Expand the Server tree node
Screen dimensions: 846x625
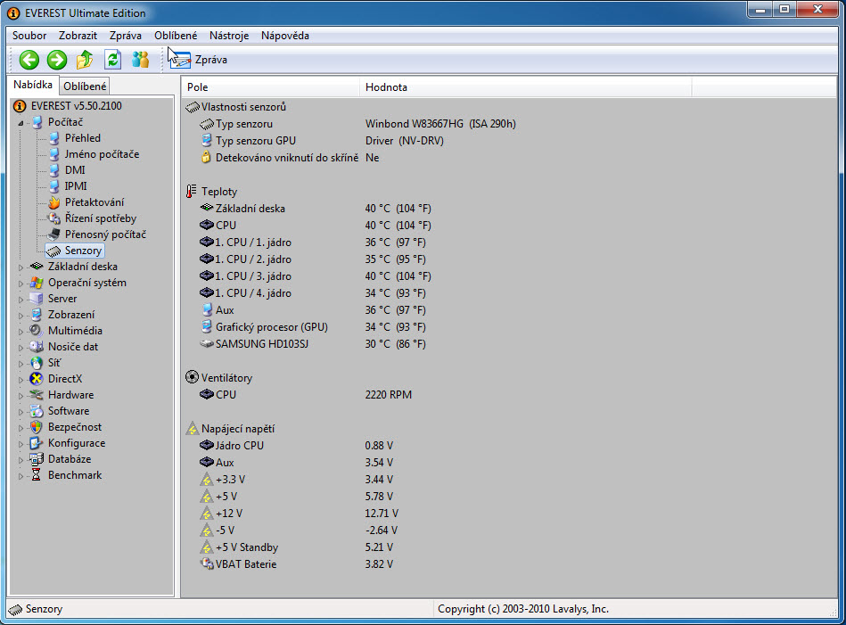[21, 300]
